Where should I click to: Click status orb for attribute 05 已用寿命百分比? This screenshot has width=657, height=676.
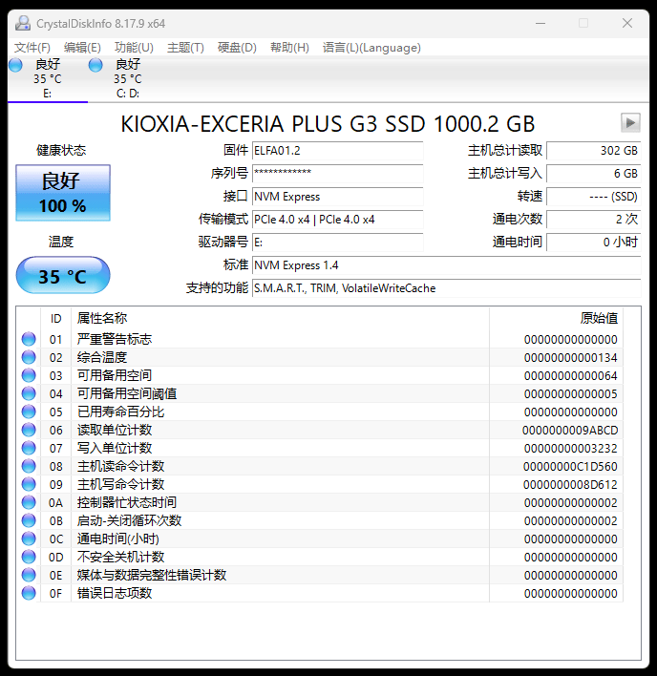[29, 412]
